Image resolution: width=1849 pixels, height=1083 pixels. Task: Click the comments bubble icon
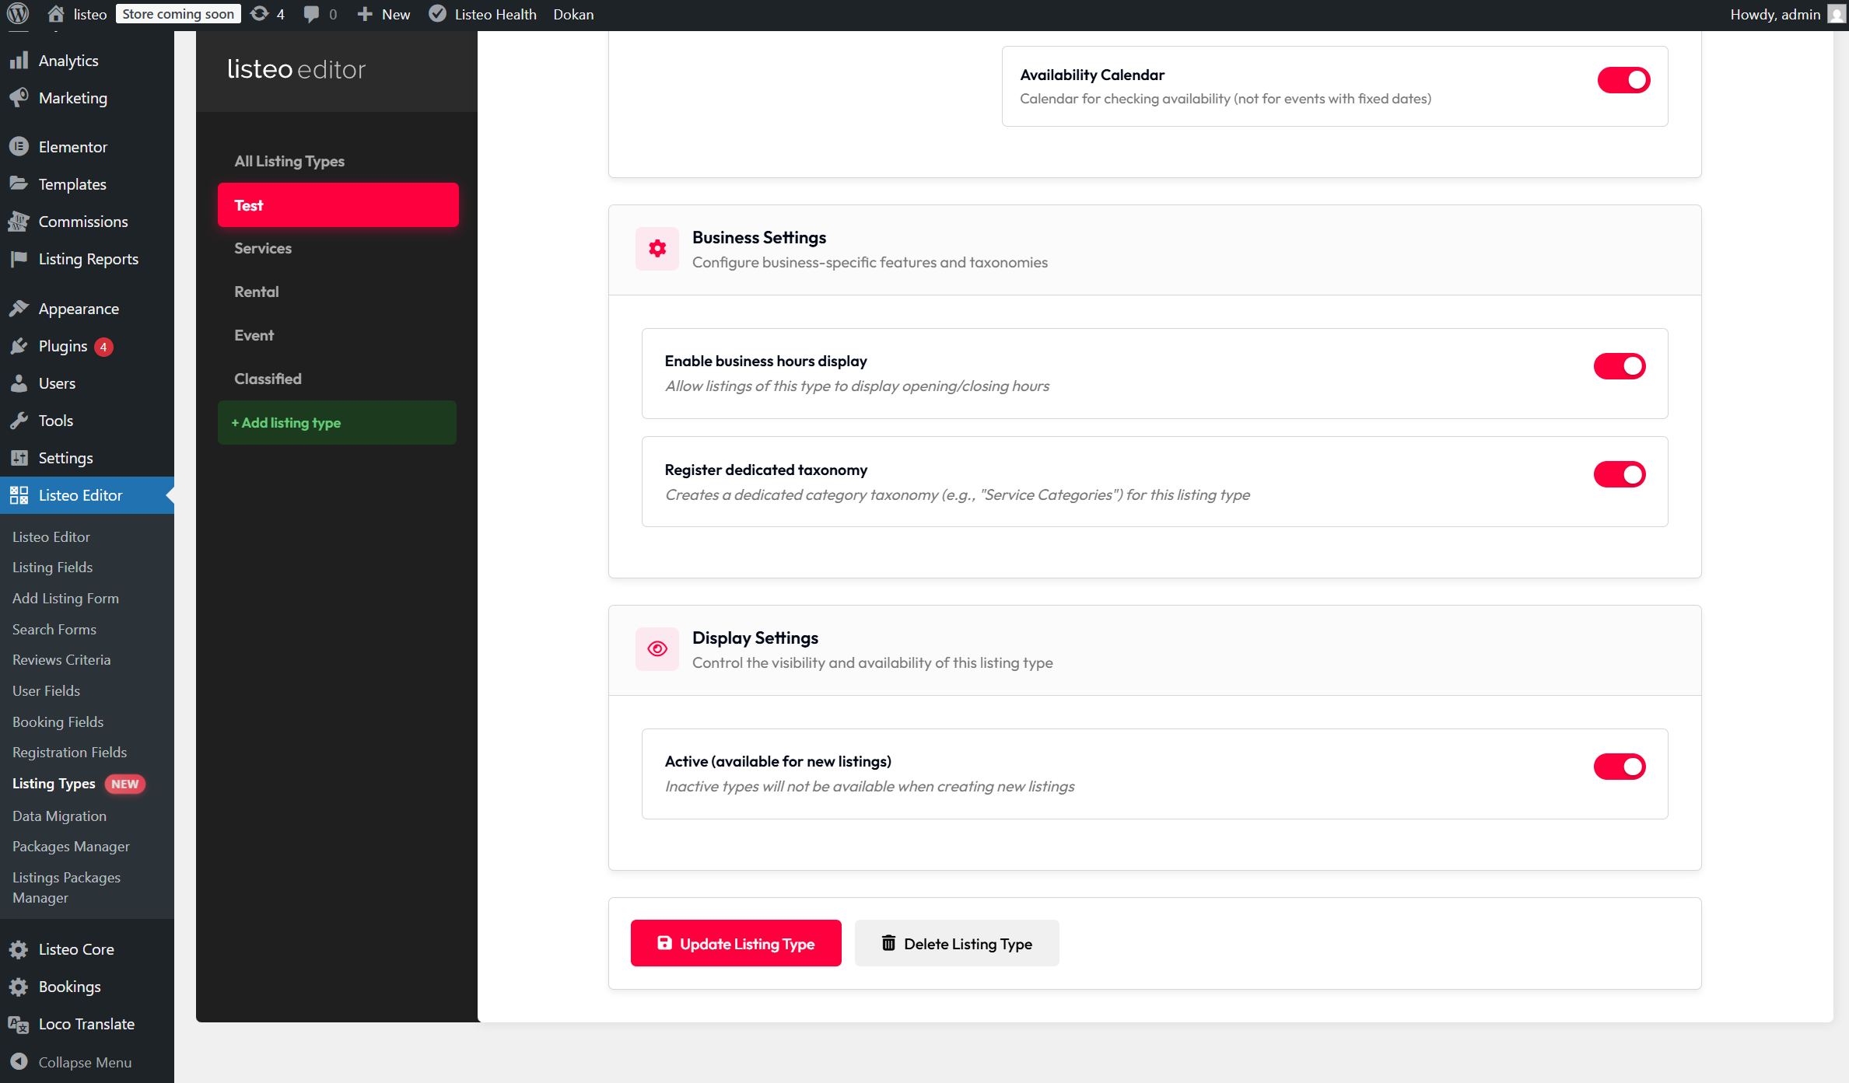pyautogui.click(x=311, y=14)
